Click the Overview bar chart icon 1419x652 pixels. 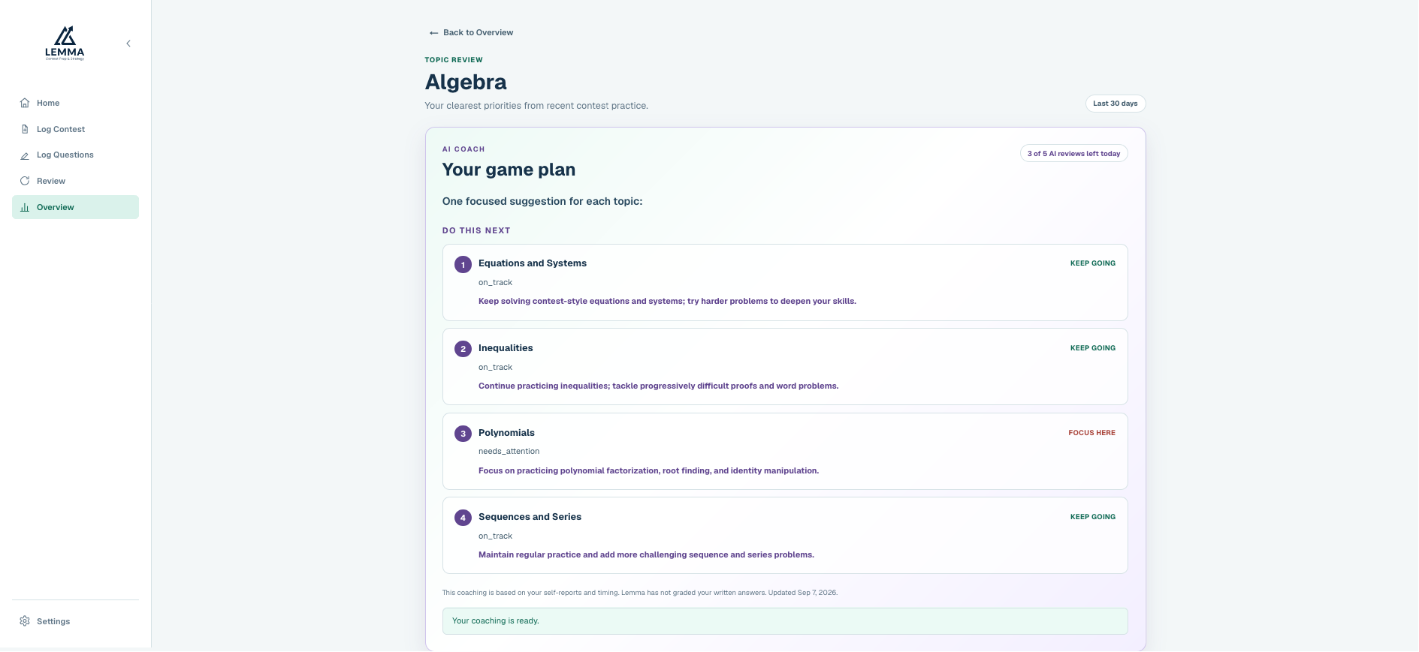[x=25, y=207]
